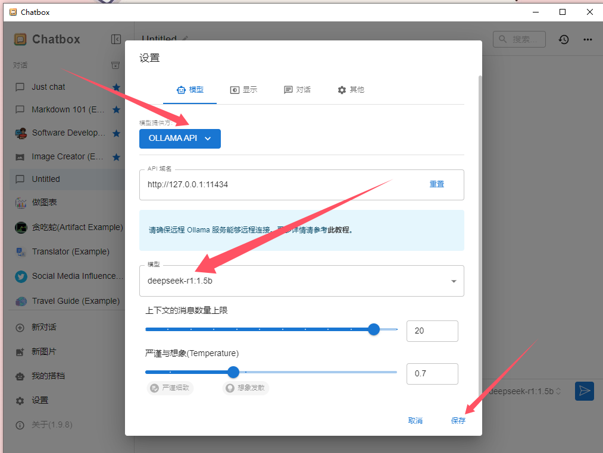Click the 重置 reset link
The width and height of the screenshot is (603, 453).
click(436, 184)
